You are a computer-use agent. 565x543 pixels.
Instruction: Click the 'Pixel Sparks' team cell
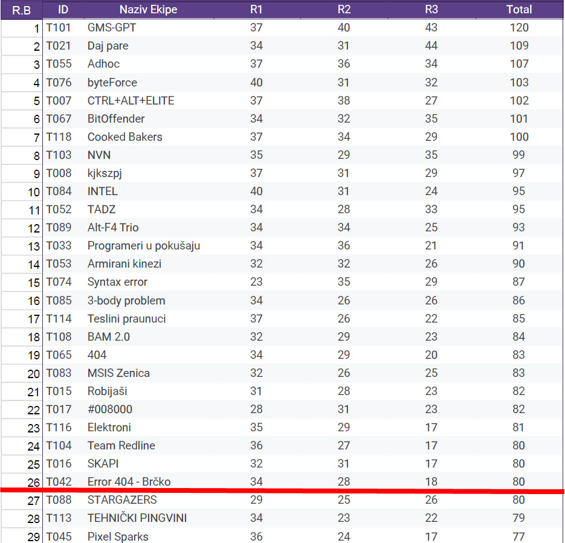(x=118, y=536)
